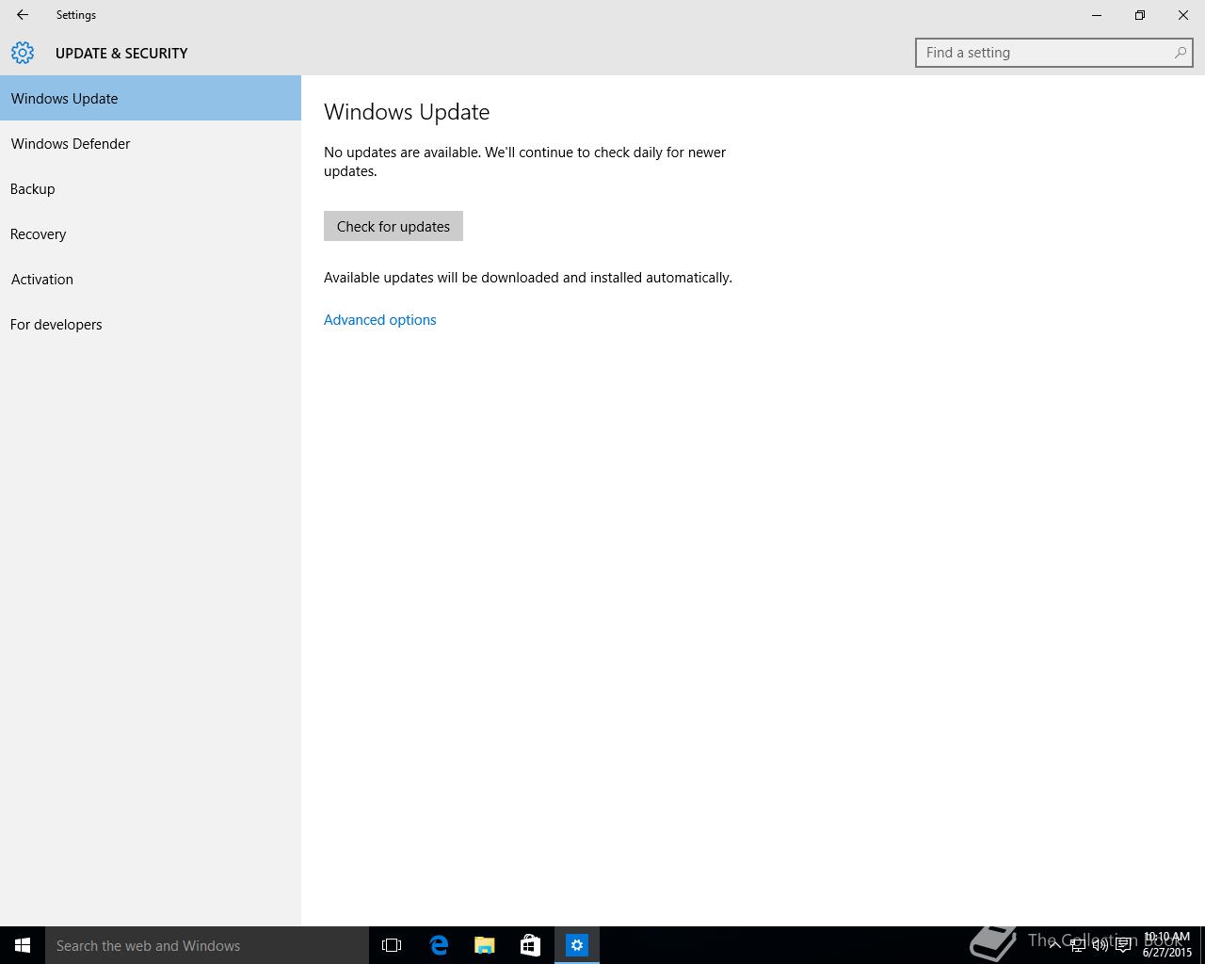Open Task View from the taskbar
1205x964 pixels.
click(x=392, y=945)
